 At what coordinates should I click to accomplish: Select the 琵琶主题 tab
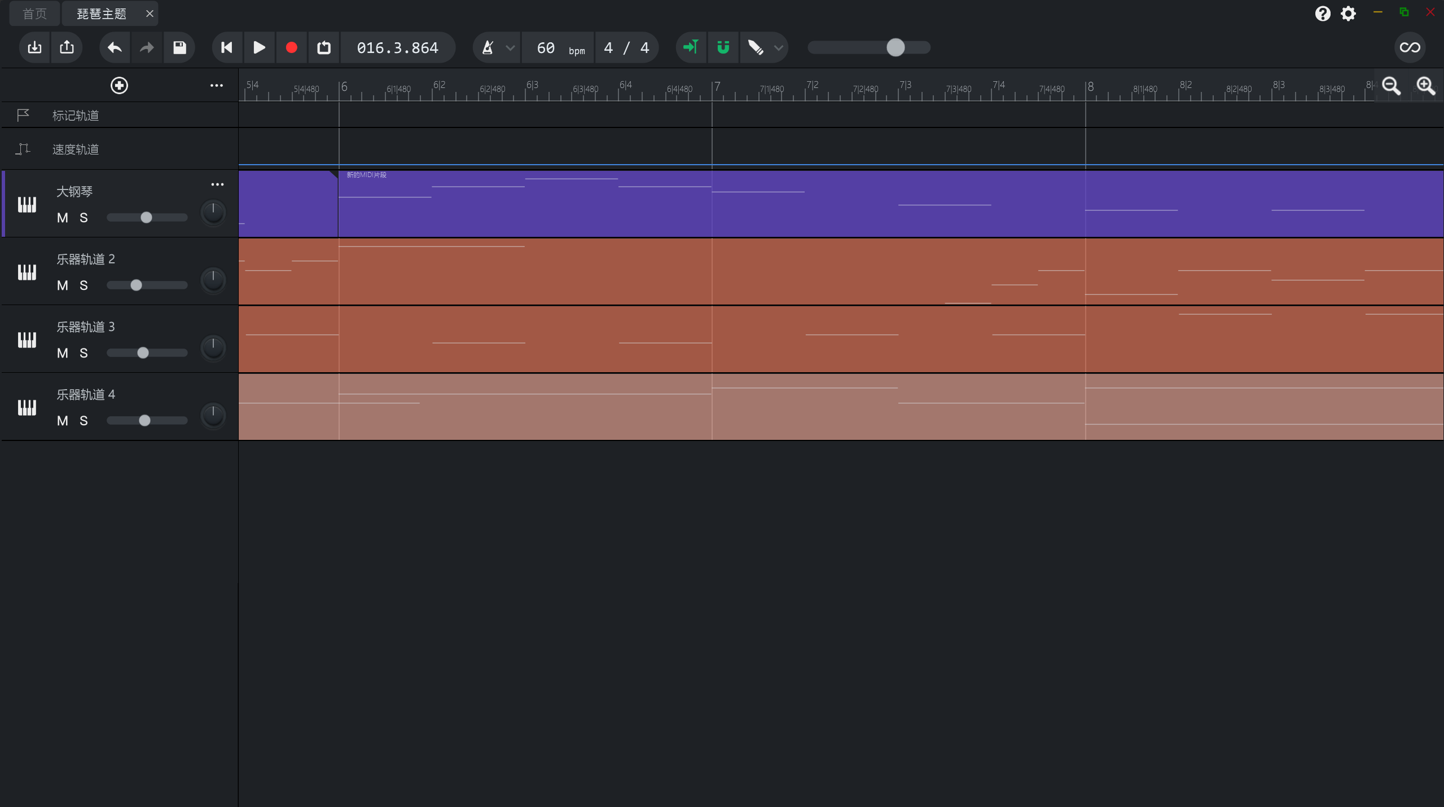pos(102,14)
